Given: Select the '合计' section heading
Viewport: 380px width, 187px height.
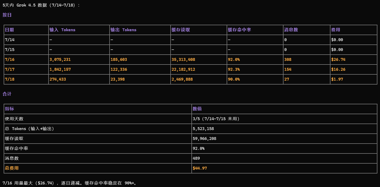Looking at the screenshot, I should [x=7, y=94].
